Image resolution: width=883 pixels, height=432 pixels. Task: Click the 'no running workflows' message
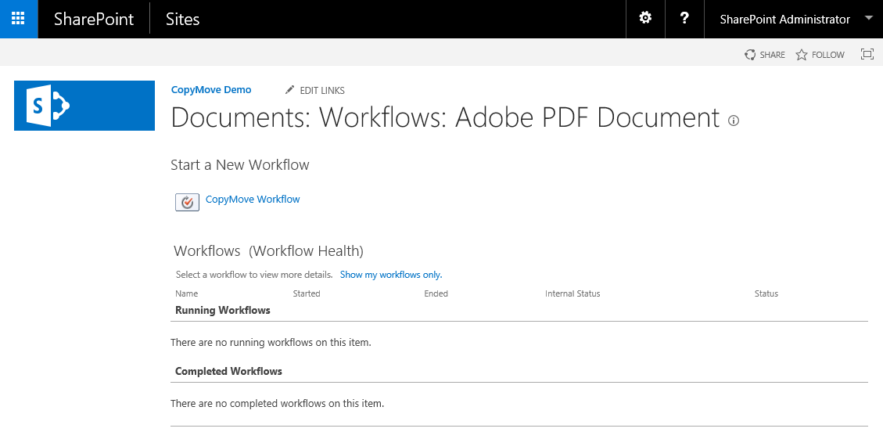click(271, 343)
